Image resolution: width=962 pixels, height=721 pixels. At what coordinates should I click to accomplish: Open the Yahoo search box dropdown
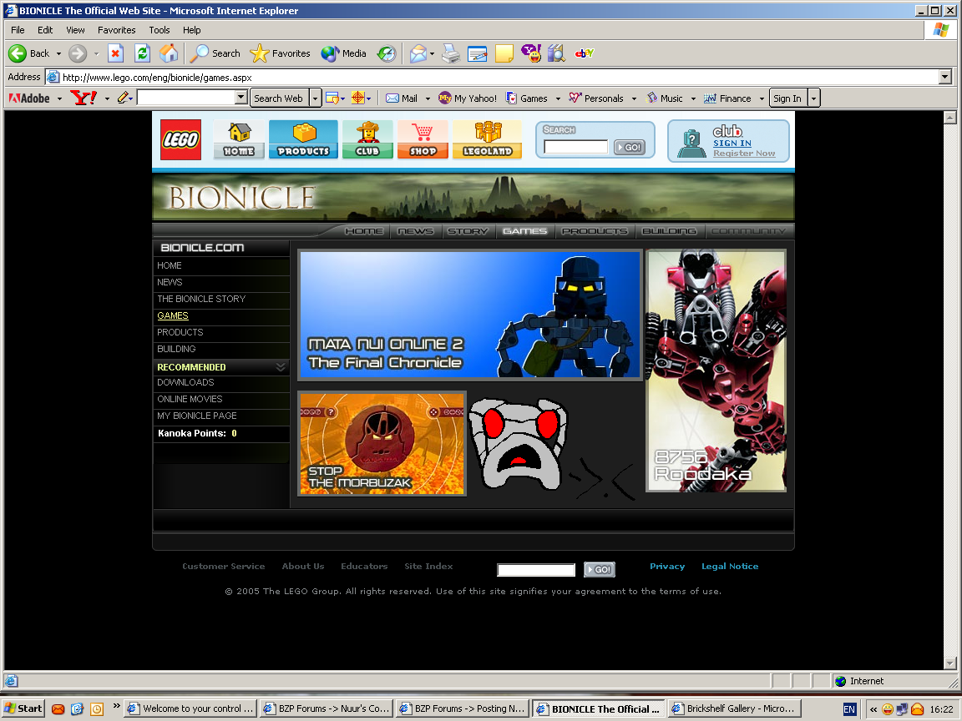pos(241,98)
